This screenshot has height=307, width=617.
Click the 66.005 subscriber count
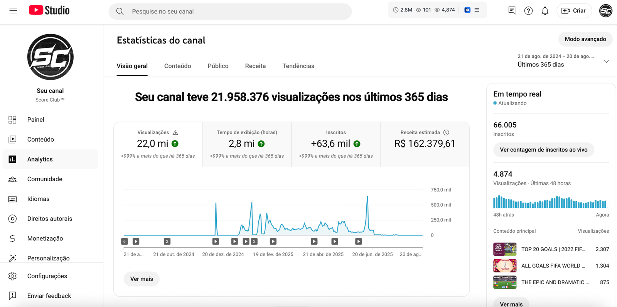(505, 125)
